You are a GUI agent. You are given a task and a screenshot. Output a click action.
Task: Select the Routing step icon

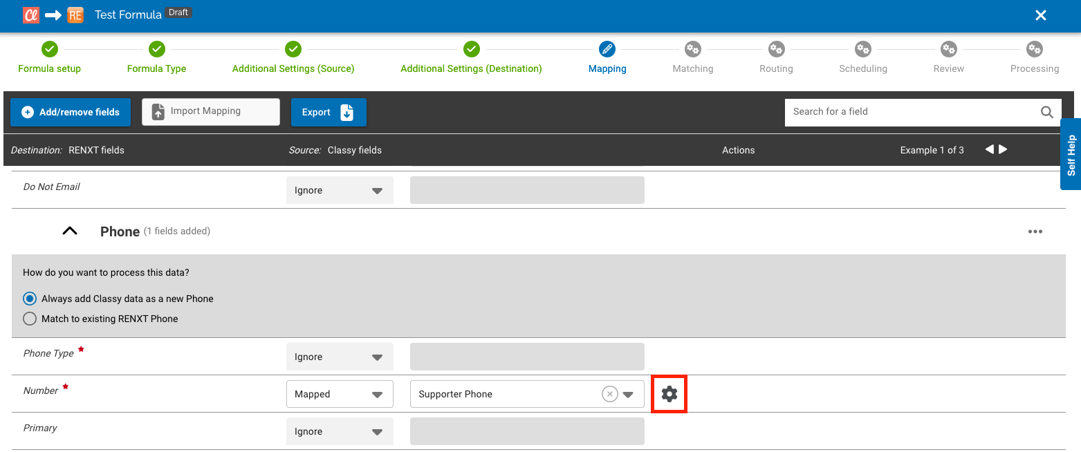[x=776, y=49]
